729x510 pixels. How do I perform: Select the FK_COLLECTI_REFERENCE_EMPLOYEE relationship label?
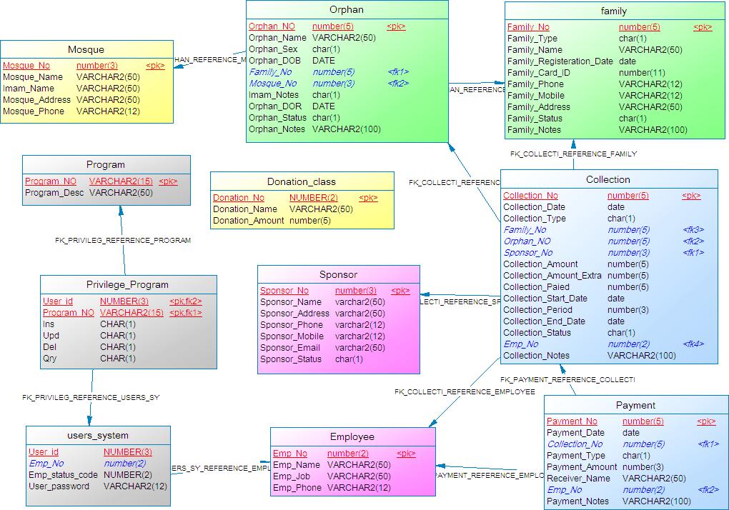465,391
